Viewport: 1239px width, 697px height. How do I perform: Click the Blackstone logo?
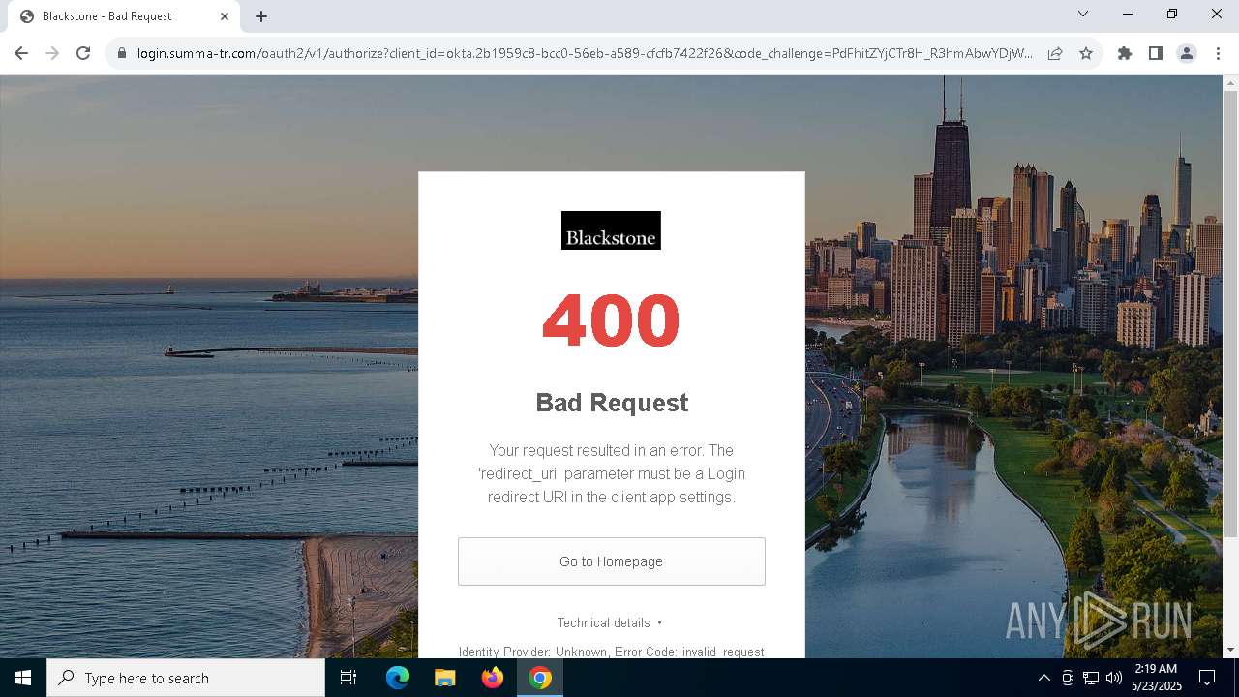click(x=611, y=230)
